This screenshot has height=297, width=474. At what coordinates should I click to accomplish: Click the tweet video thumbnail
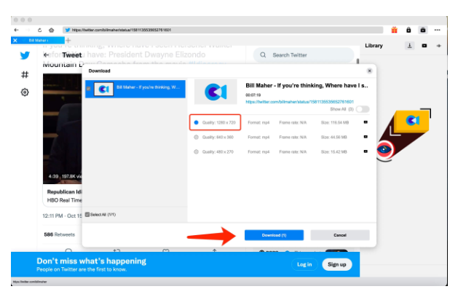tap(63, 129)
